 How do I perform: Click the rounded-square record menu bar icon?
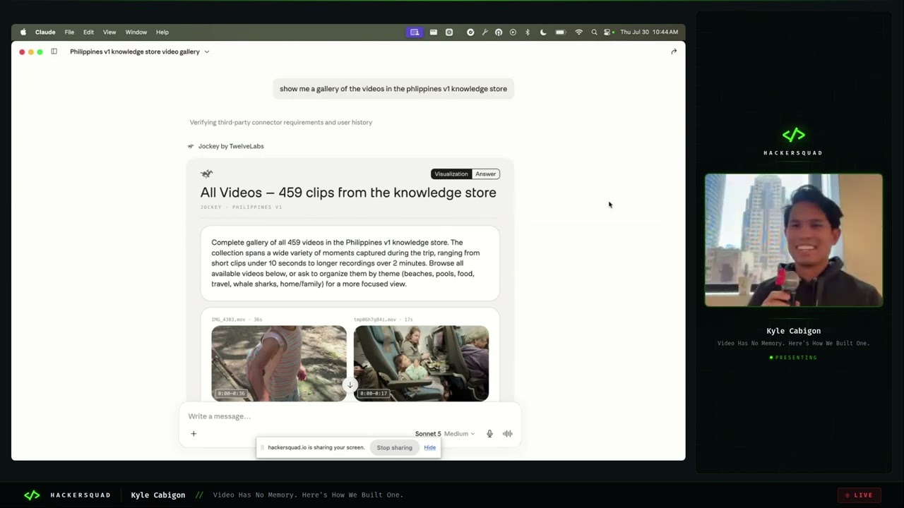449,32
